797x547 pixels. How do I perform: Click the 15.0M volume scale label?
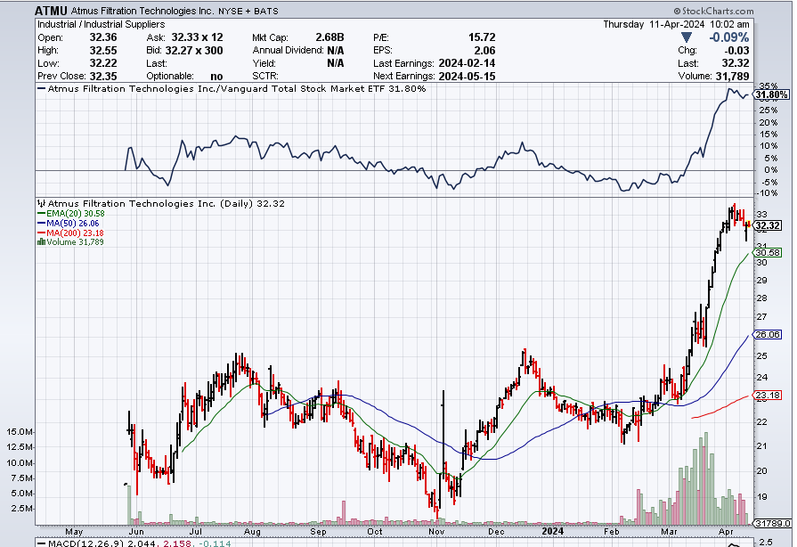20,431
